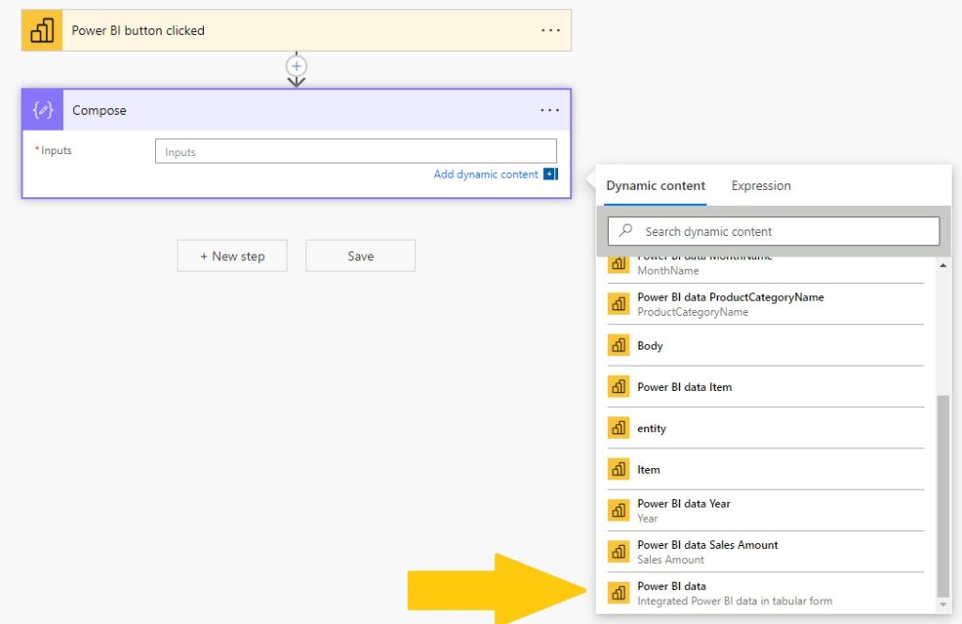Click the scrollbar up arrow
The height and width of the screenshot is (624, 962).
pyautogui.click(x=943, y=265)
